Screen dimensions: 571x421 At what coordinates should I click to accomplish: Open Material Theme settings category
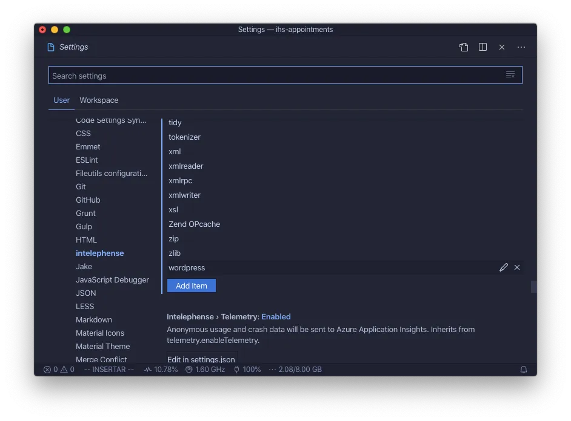pyautogui.click(x=102, y=347)
